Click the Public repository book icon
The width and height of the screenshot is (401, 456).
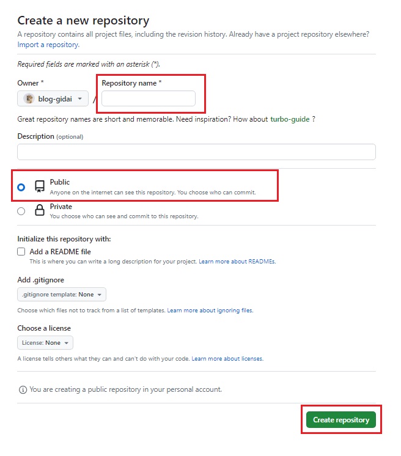coord(40,186)
